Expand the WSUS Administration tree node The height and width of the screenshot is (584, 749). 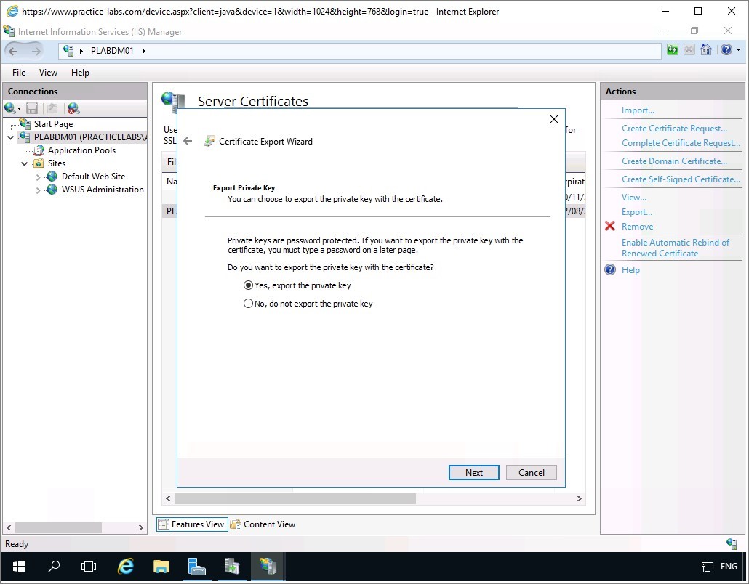[39, 190]
